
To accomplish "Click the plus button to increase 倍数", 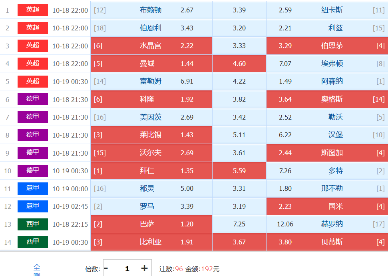I will [145, 268].
